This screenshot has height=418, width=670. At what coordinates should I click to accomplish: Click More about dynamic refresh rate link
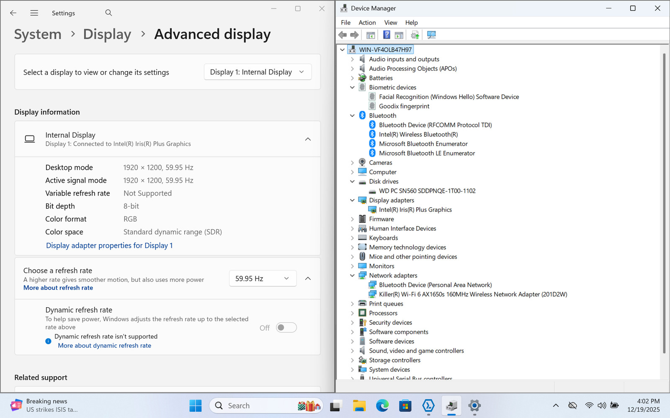[x=105, y=346]
